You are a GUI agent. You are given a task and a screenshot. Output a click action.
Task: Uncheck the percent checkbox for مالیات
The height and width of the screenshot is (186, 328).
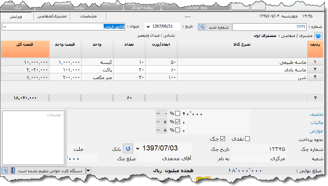pos(178,122)
